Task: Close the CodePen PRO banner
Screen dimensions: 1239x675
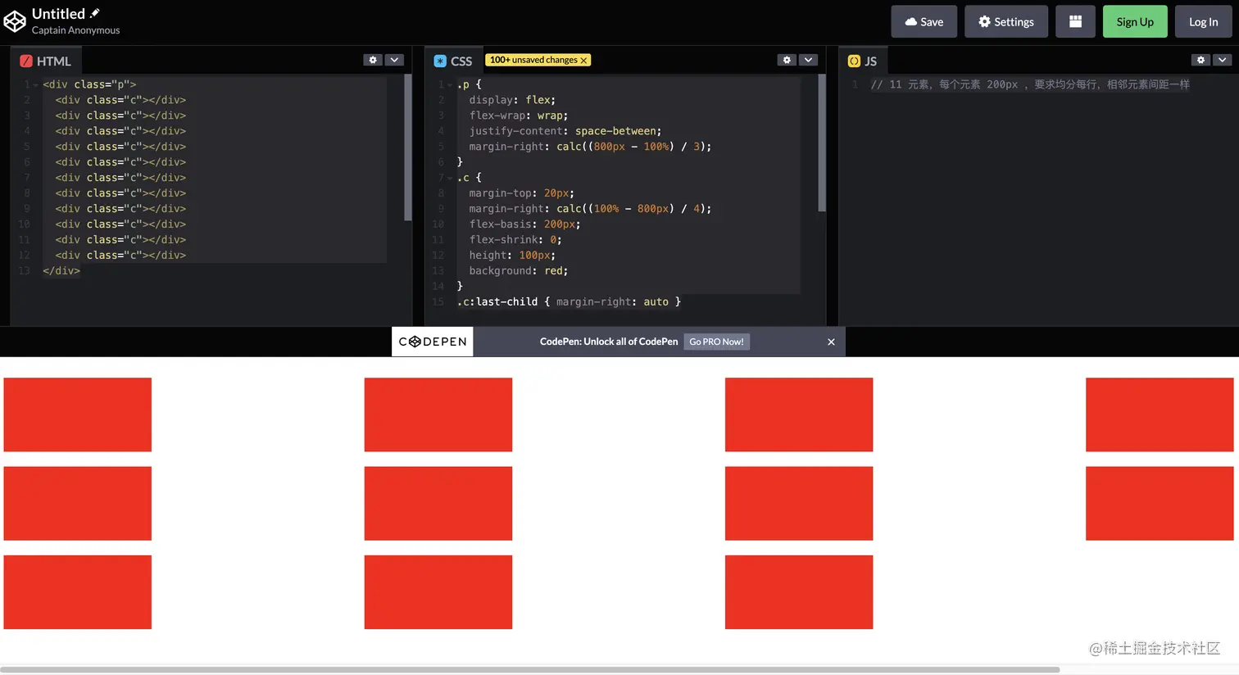Action: pos(831,342)
